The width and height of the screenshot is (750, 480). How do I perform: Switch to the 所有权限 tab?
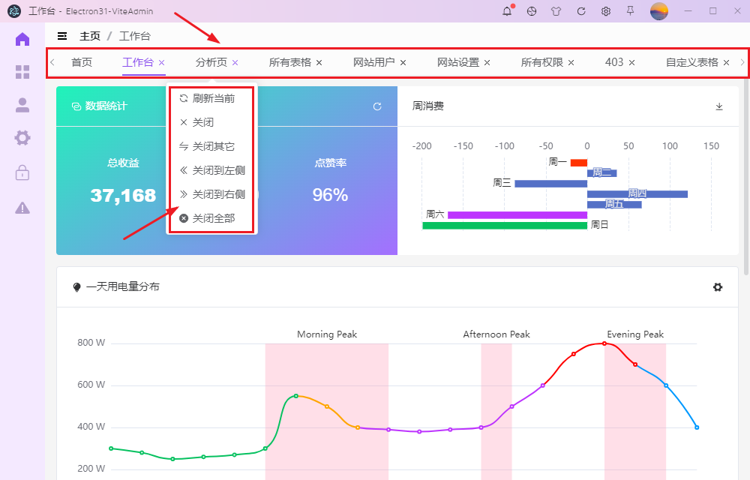(x=542, y=63)
